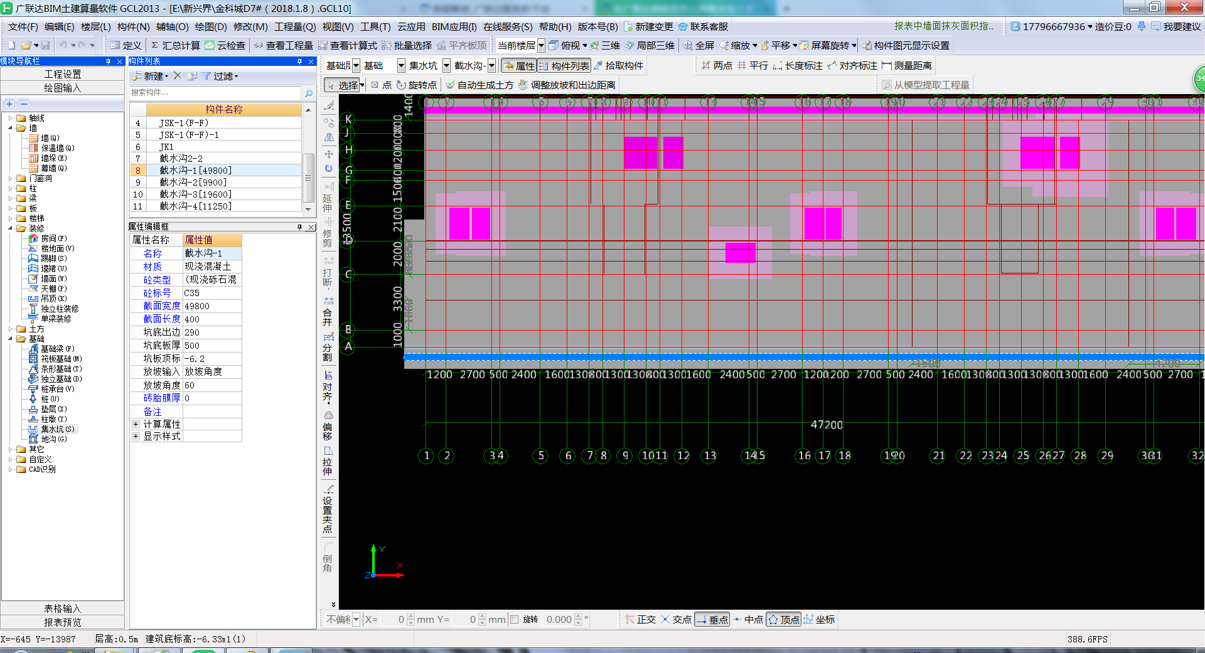1205x653 pixels.
Task: Expand the 显示样式 property group
Action: (136, 436)
